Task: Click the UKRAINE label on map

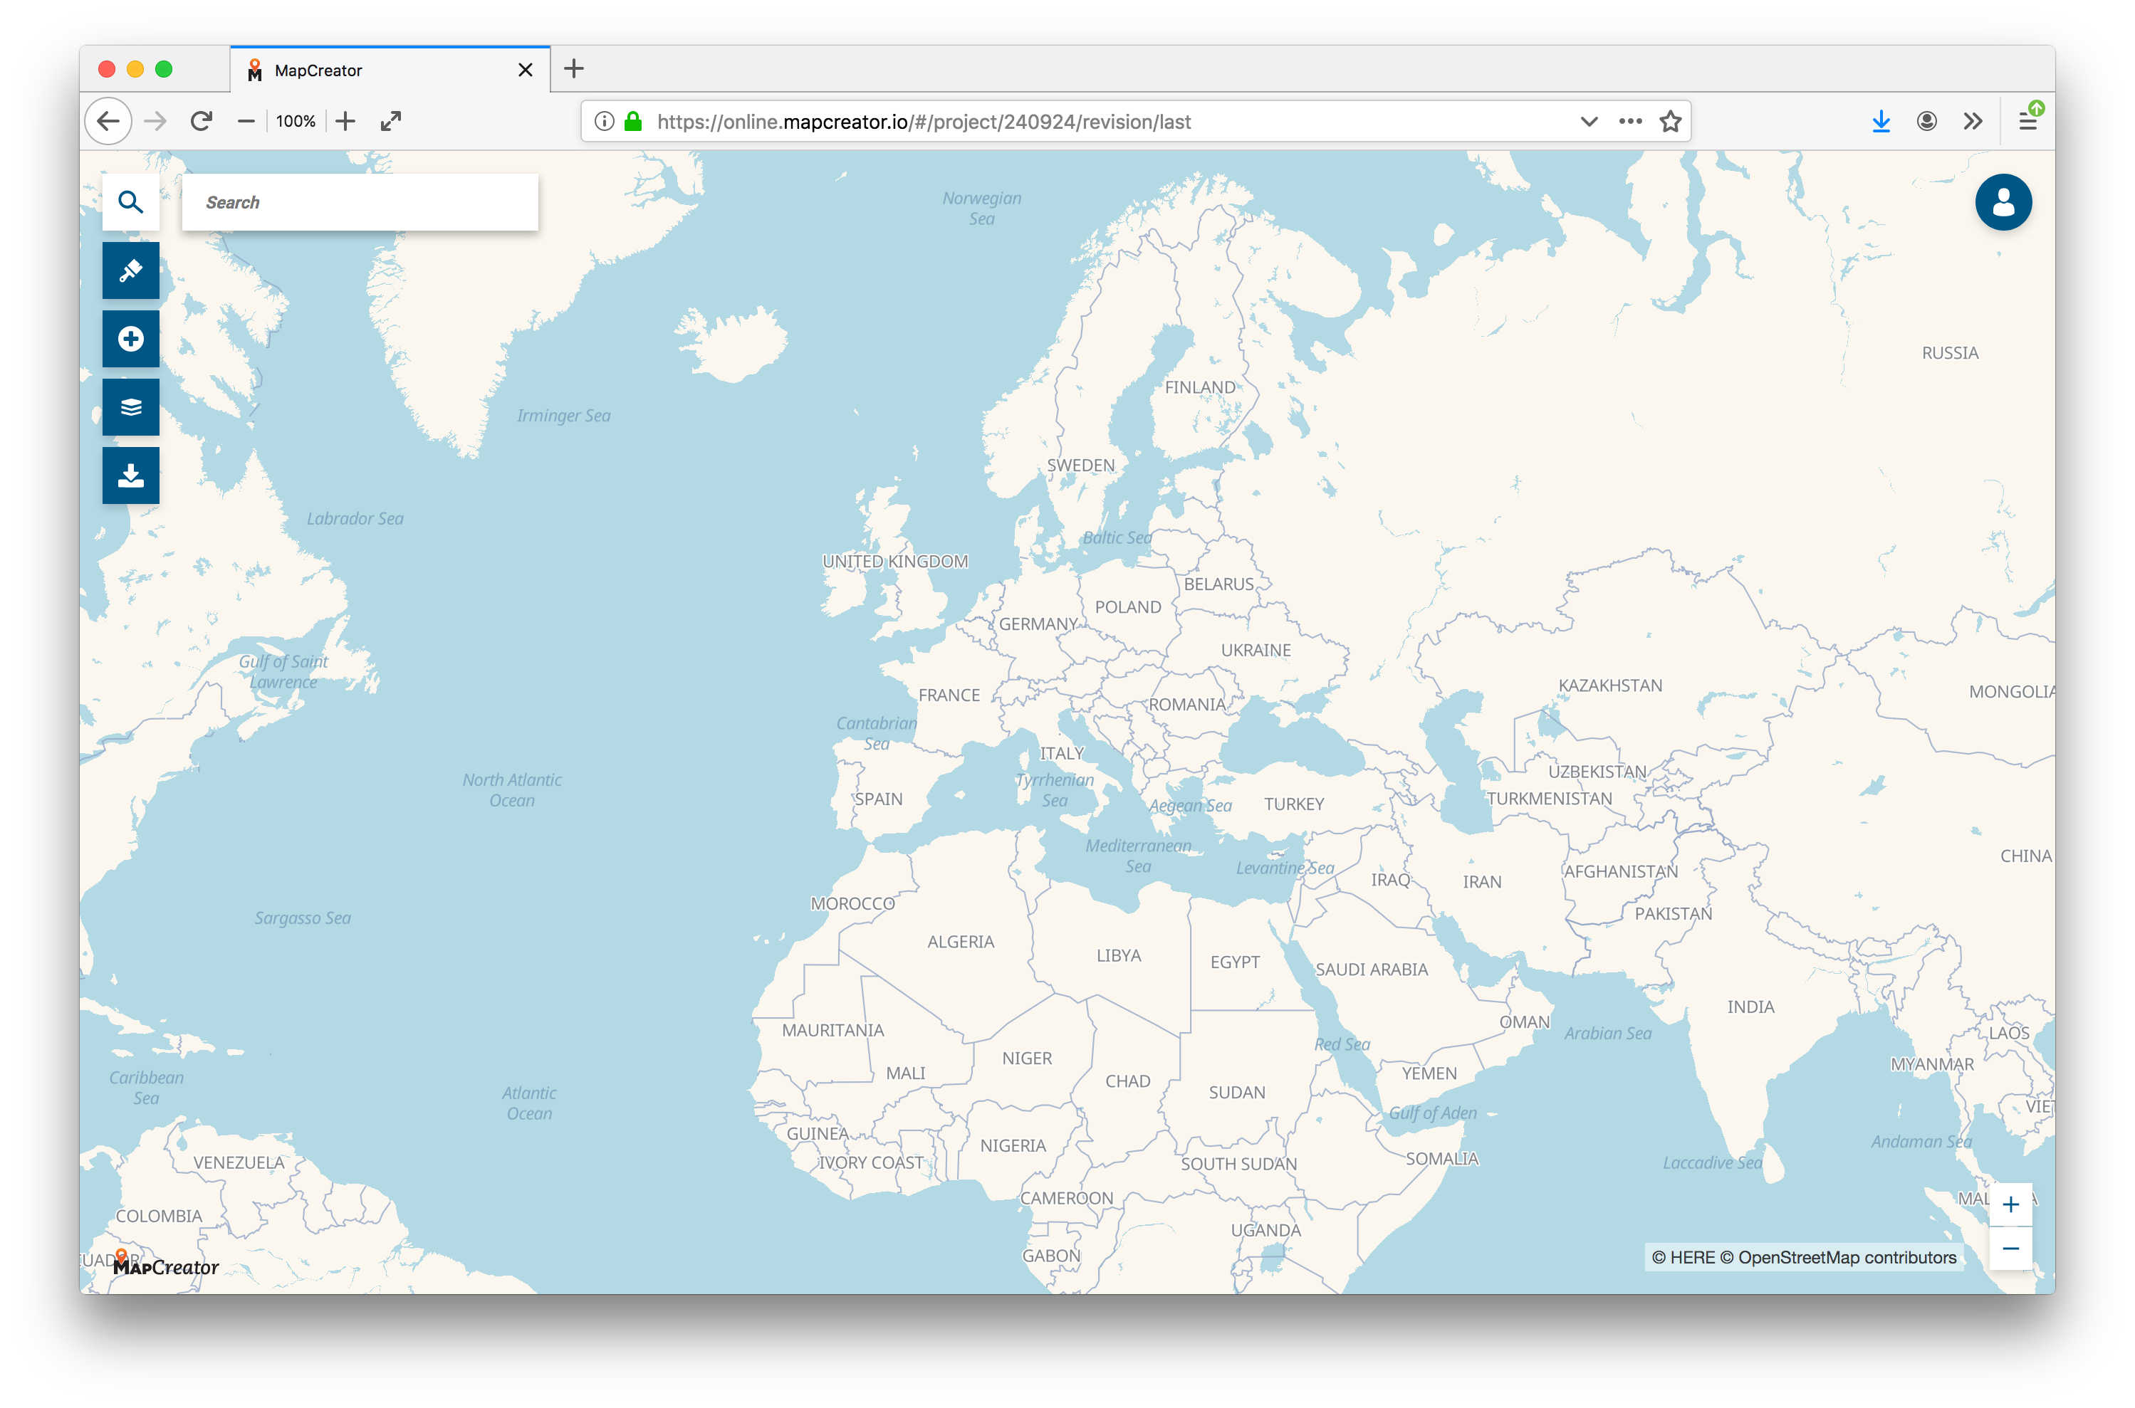Action: tap(1248, 648)
